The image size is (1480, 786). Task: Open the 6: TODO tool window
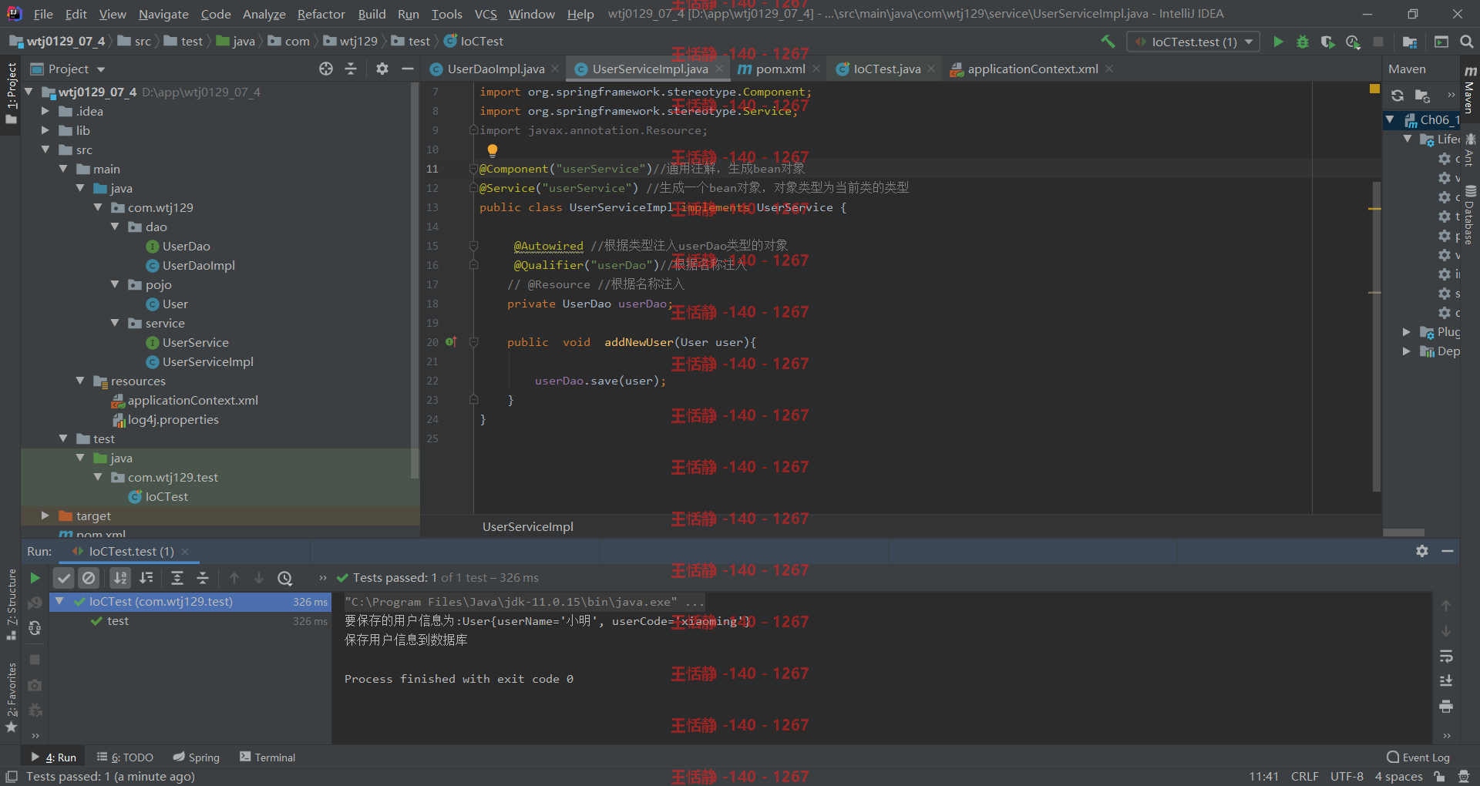[x=125, y=757]
